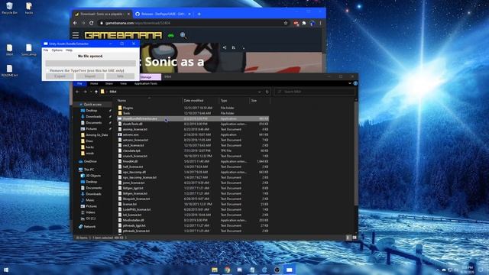Open Recycle Bin desktop icon

(10, 8)
